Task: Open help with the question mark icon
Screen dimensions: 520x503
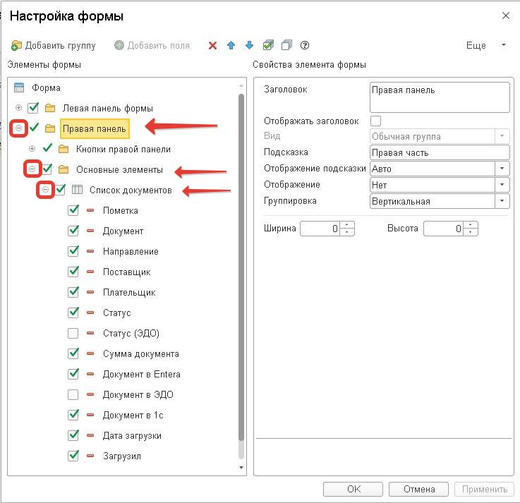Action: click(305, 45)
